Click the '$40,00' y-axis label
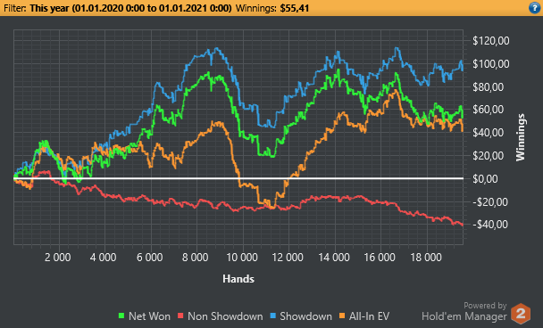543x328 pixels. pos(488,133)
